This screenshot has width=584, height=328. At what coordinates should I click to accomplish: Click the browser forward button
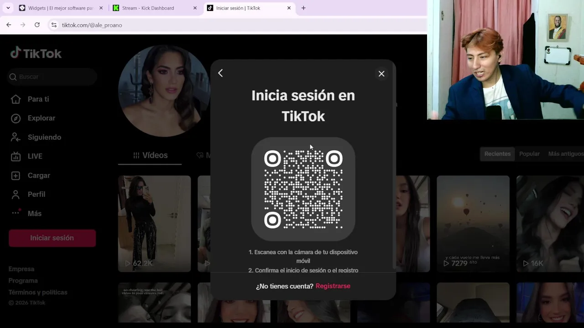(23, 25)
